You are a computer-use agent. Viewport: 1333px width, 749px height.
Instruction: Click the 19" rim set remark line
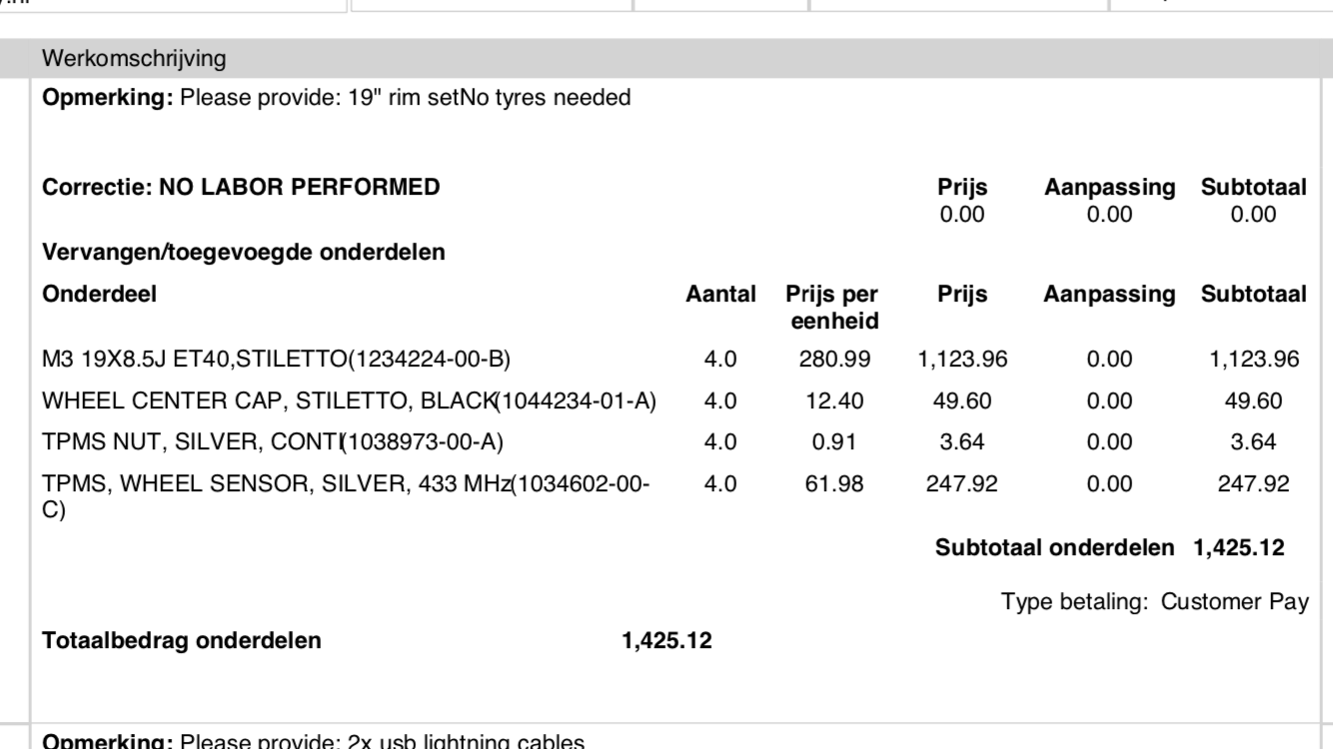coord(336,99)
